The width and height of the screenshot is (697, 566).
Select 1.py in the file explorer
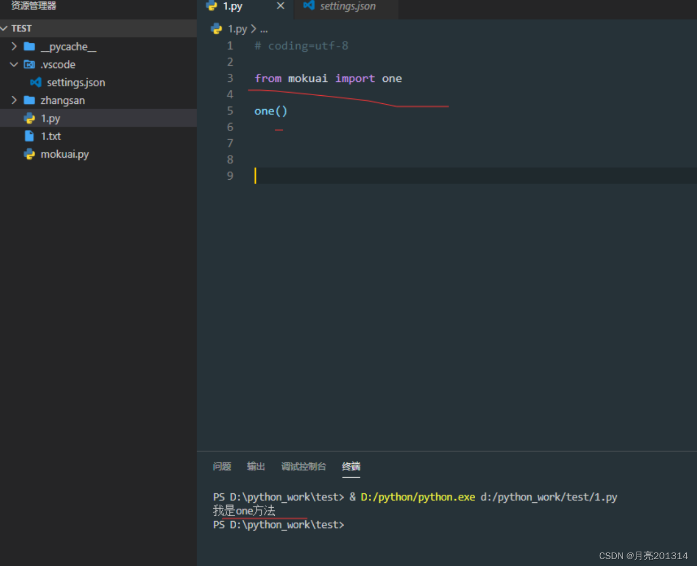click(x=98, y=118)
